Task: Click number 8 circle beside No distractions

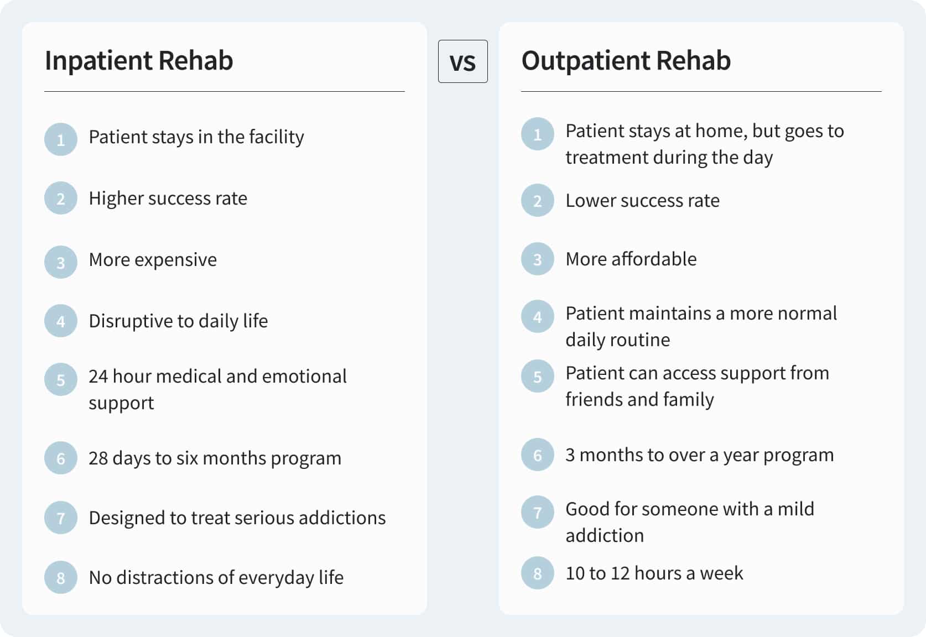Action: coord(61,577)
